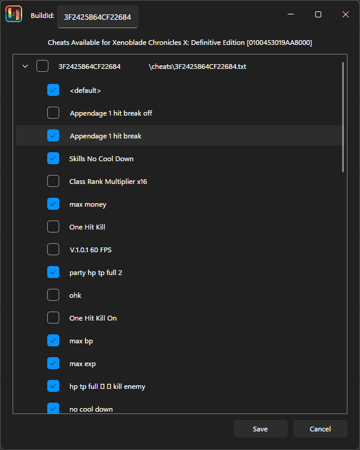Enable the One Hit Kill checkbox
Screen dimensions: 360x450
[x=53, y=226]
